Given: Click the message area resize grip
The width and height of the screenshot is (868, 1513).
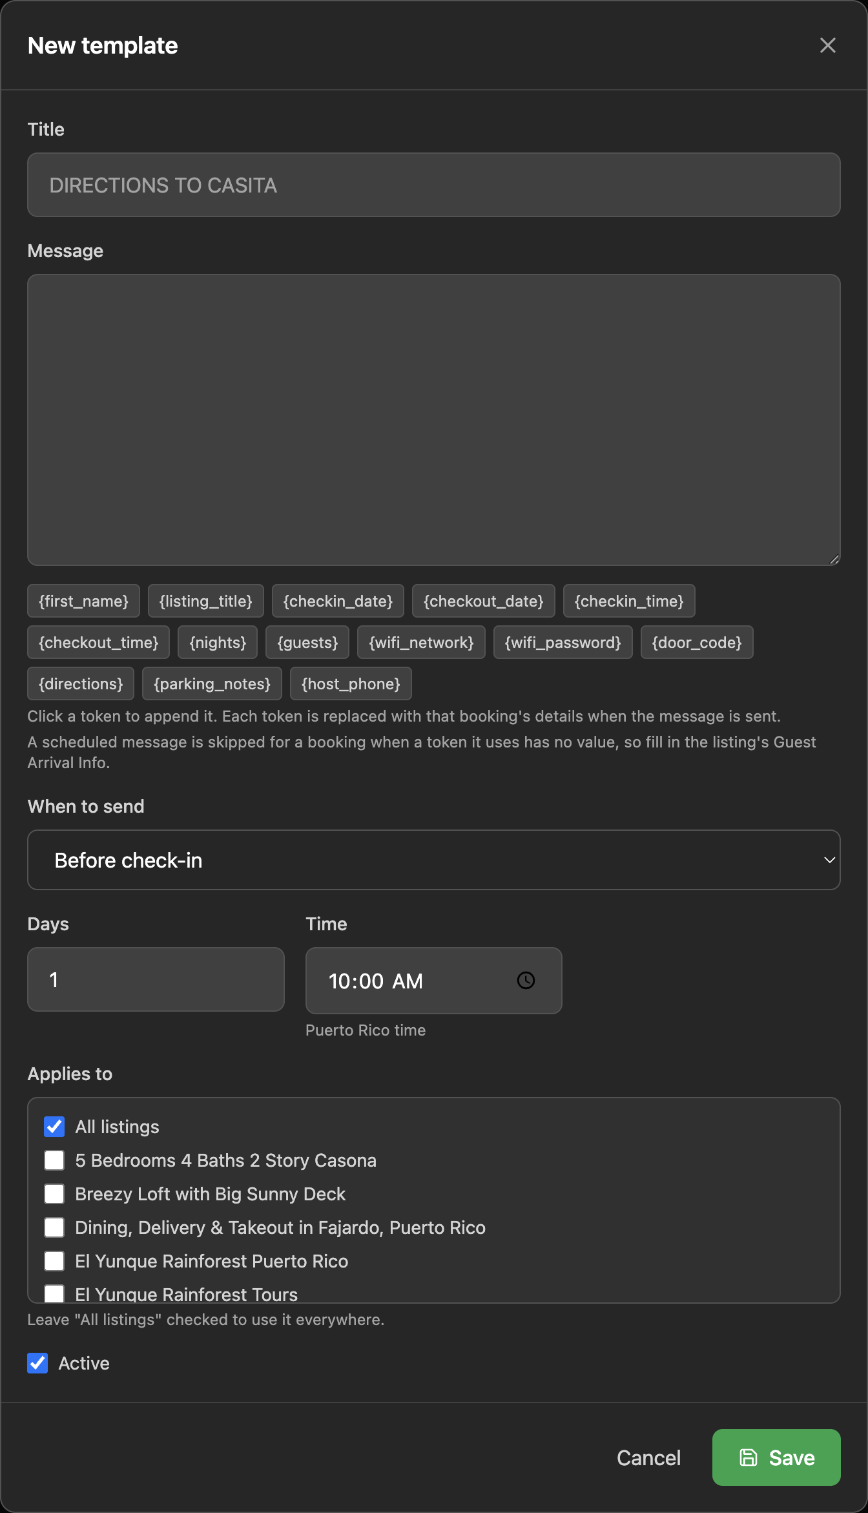Looking at the screenshot, I should 834,559.
